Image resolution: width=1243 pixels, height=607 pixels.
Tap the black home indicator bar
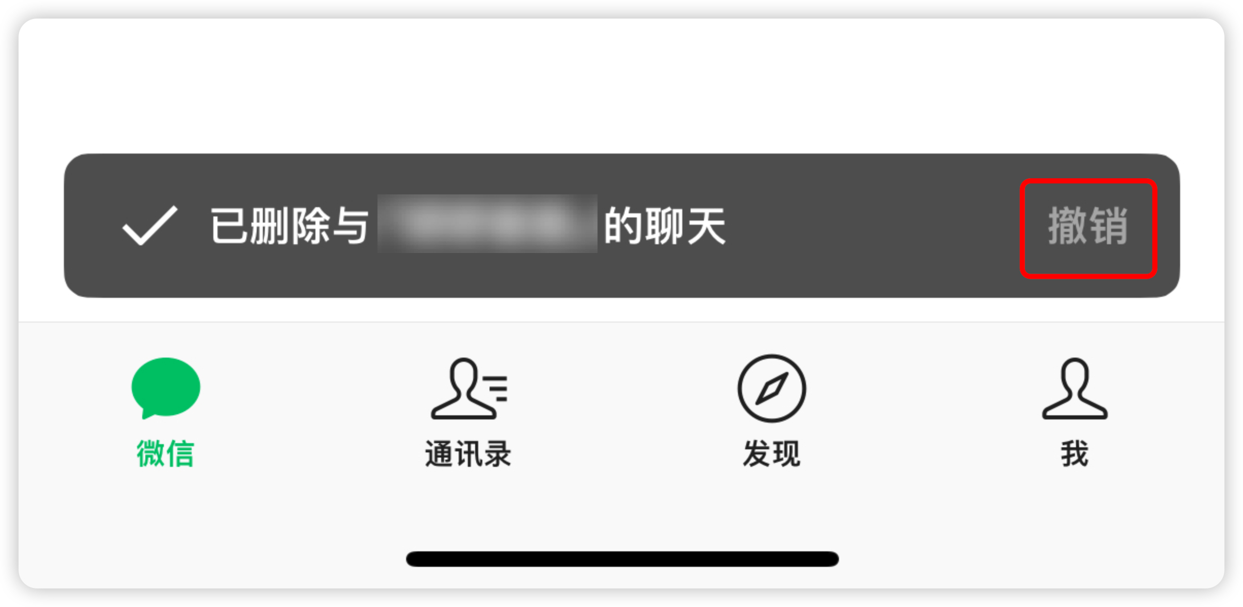pos(622,559)
